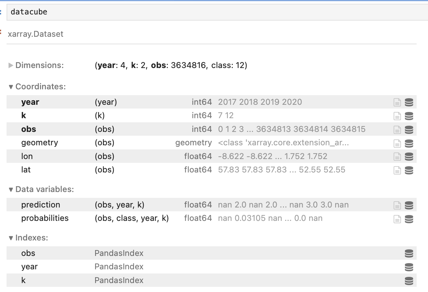Open attributes icon for probabilities variable

point(397,219)
